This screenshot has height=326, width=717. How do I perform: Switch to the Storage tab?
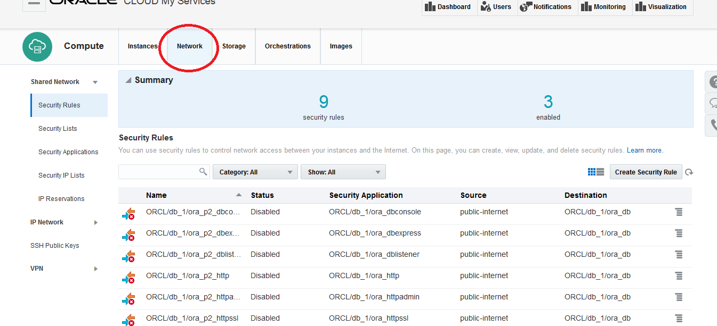(x=233, y=46)
